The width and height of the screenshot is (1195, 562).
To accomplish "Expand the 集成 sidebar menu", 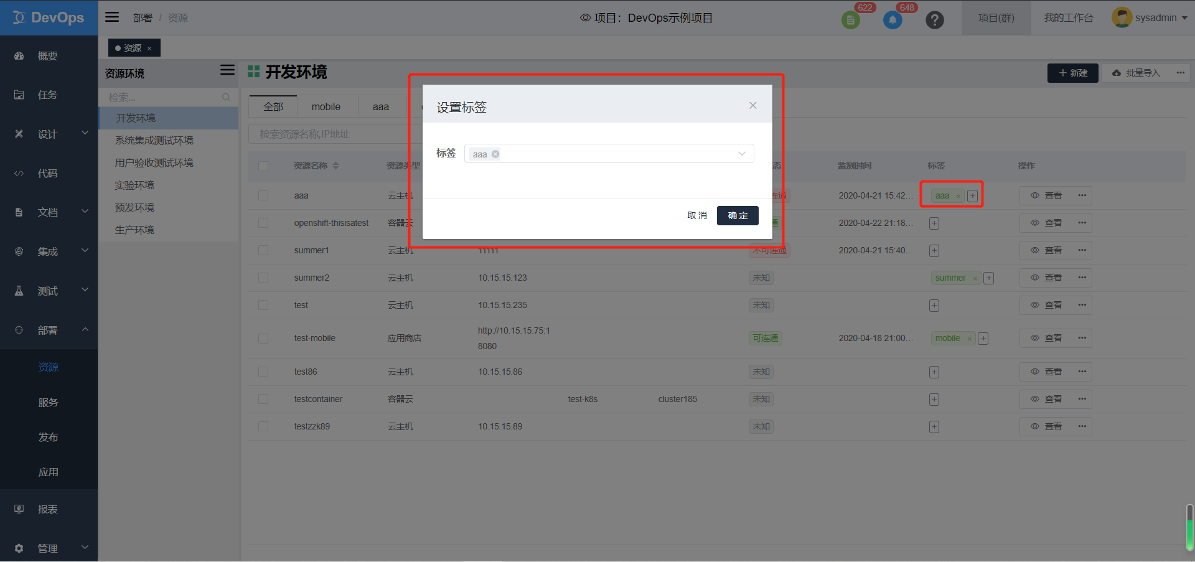I will pos(85,250).
